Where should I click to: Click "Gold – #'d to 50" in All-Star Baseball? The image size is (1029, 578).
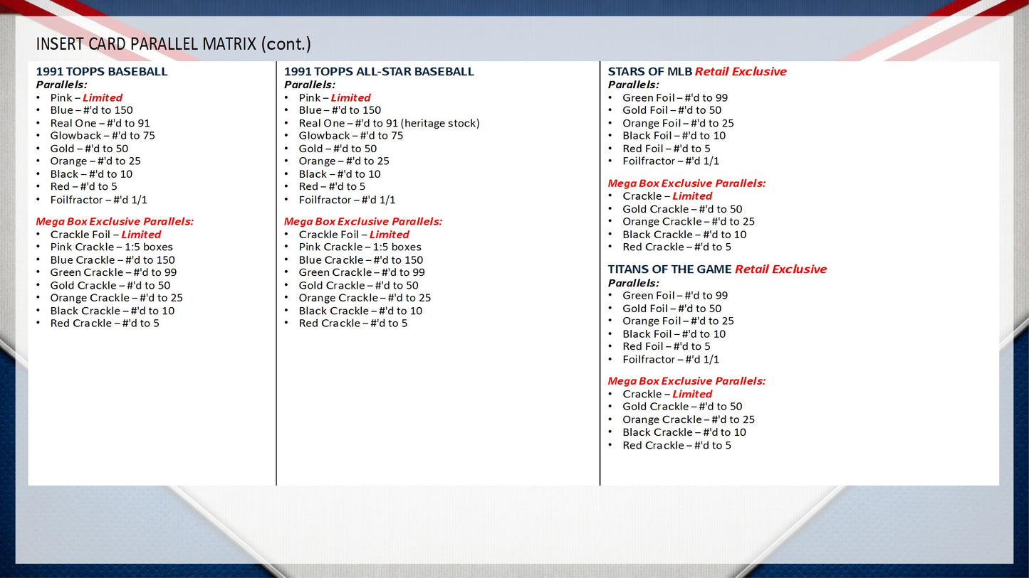(x=338, y=149)
